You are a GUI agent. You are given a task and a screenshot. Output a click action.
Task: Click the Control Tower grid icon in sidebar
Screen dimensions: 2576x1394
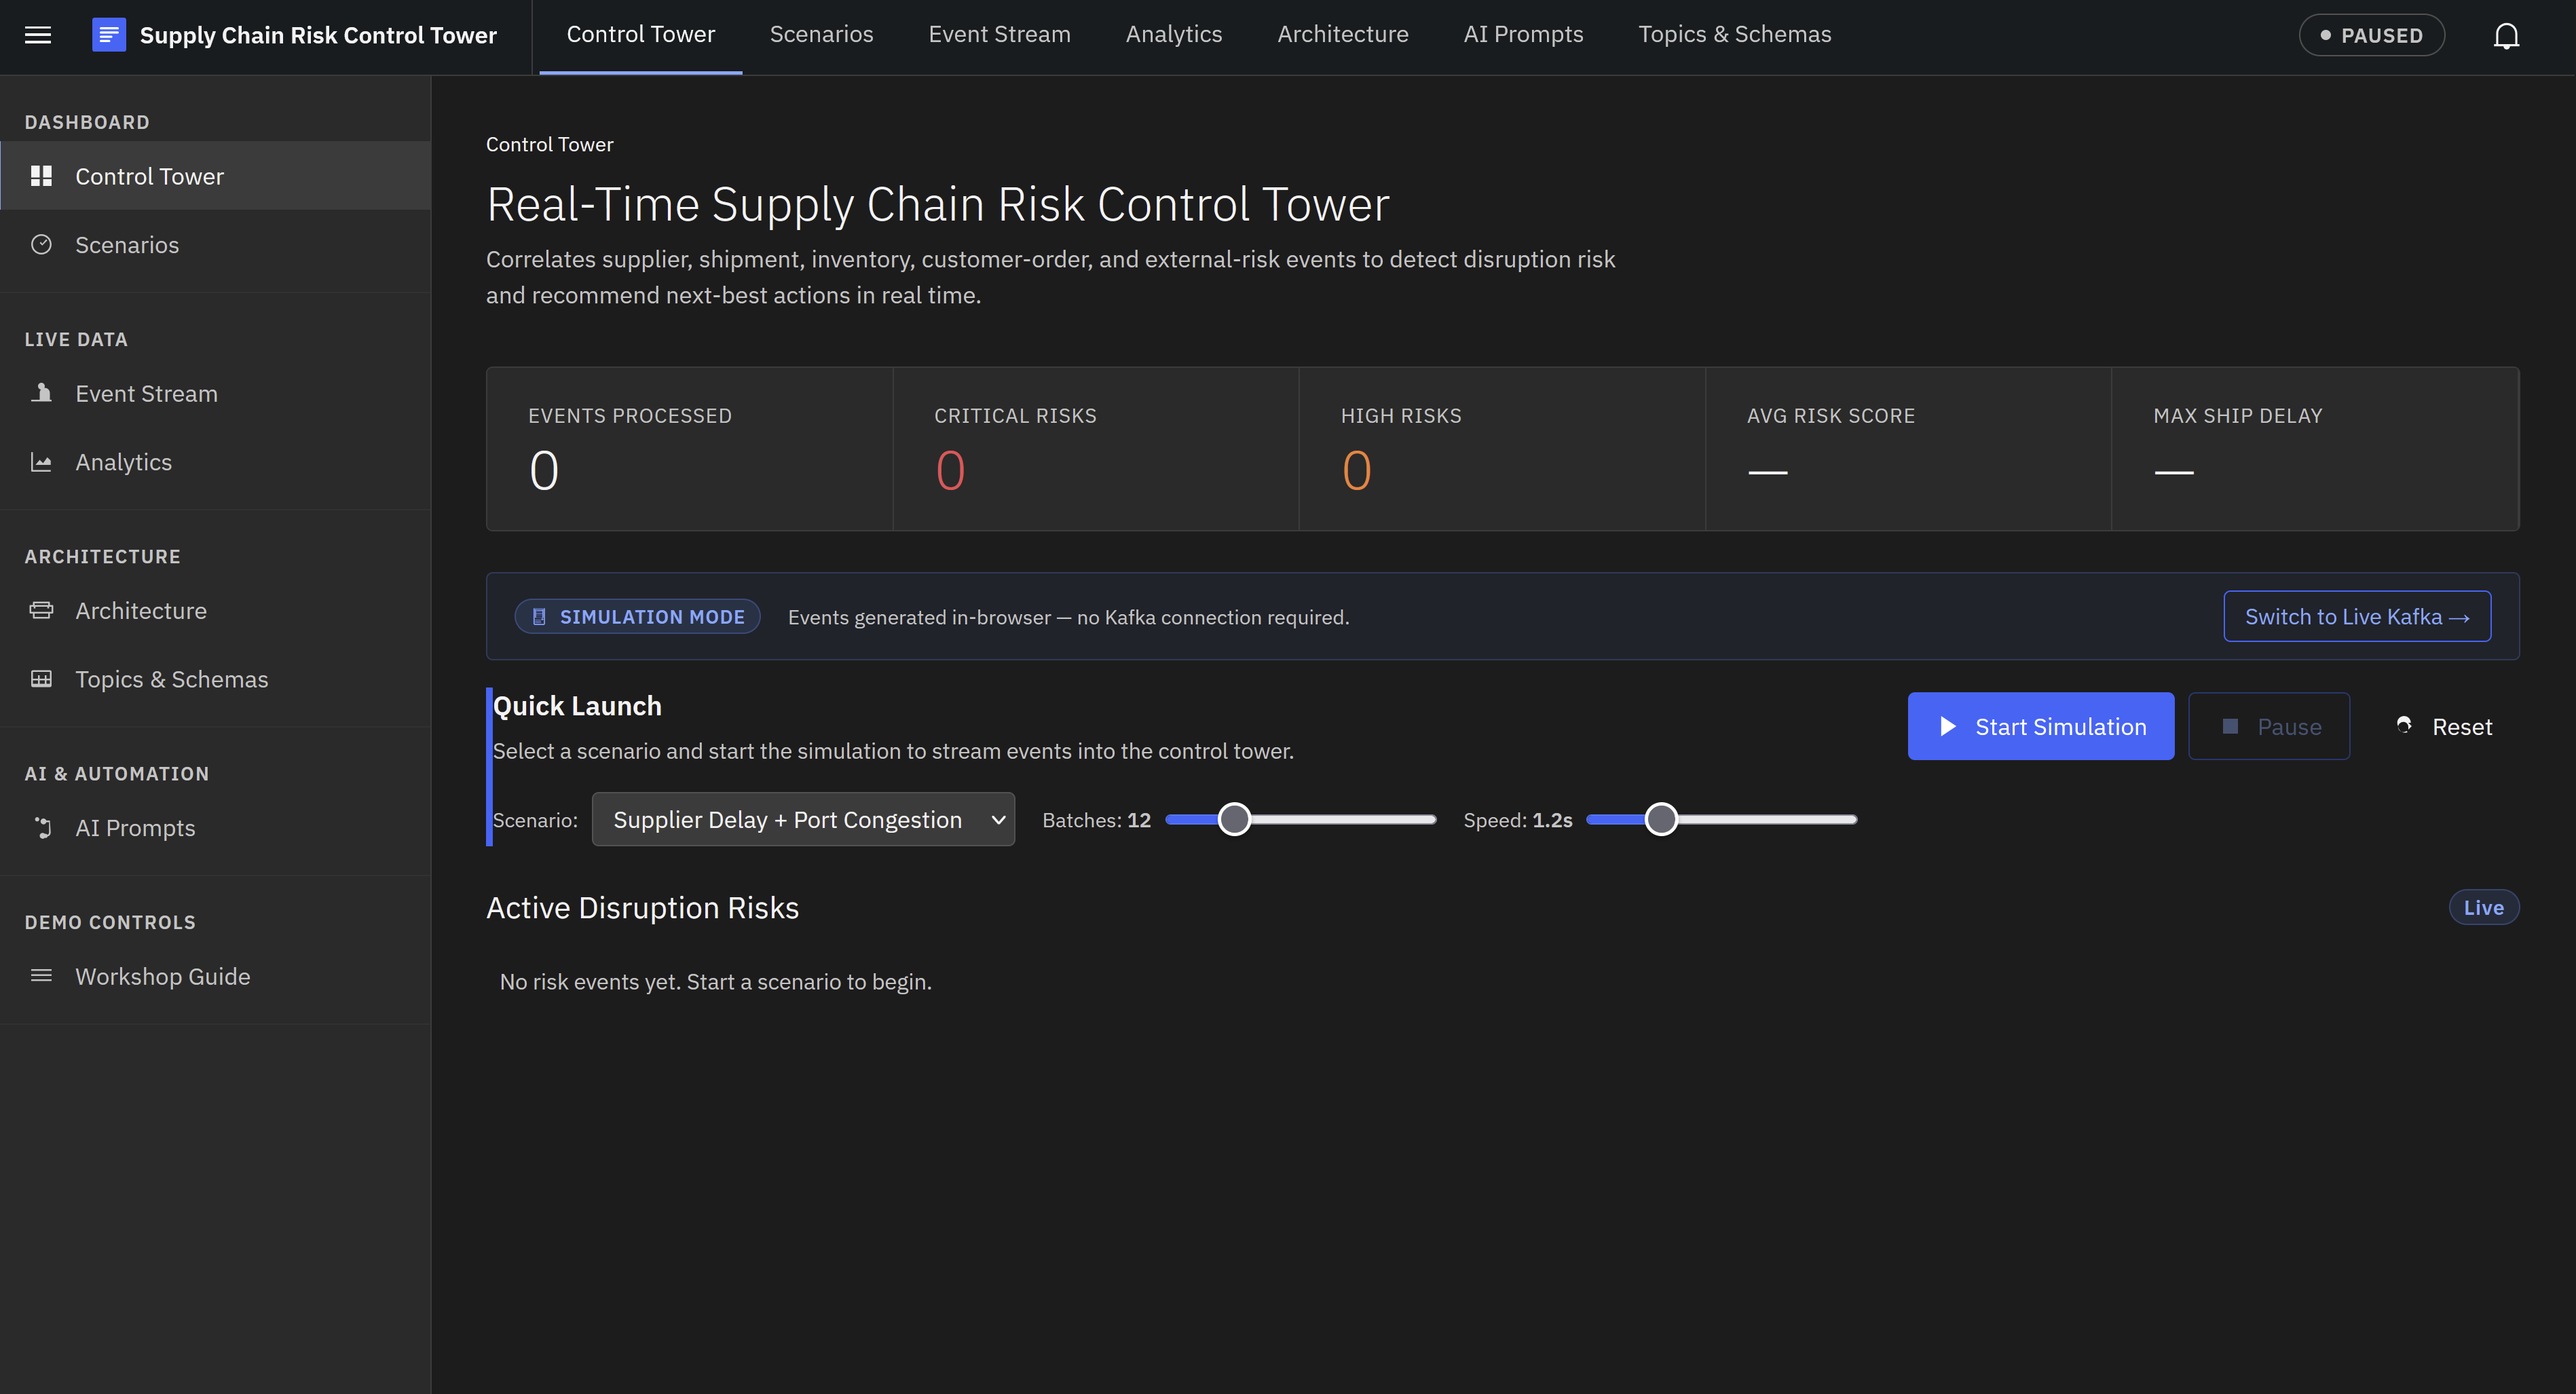click(x=41, y=176)
